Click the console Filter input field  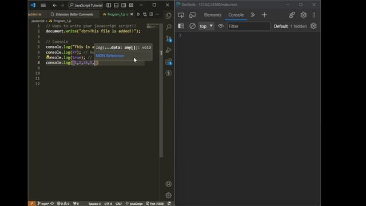(x=249, y=26)
